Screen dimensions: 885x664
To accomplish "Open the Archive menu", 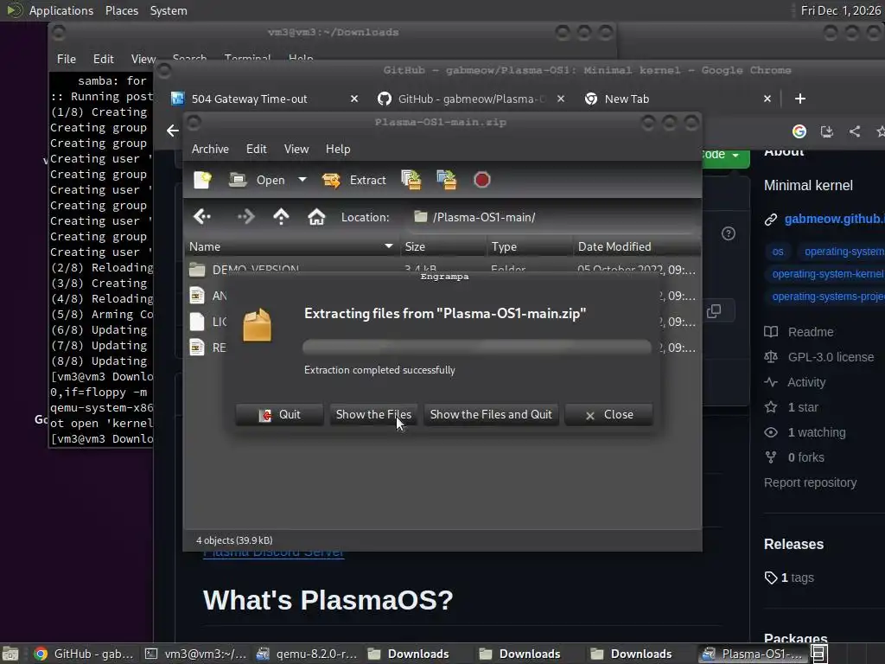I will pos(210,149).
